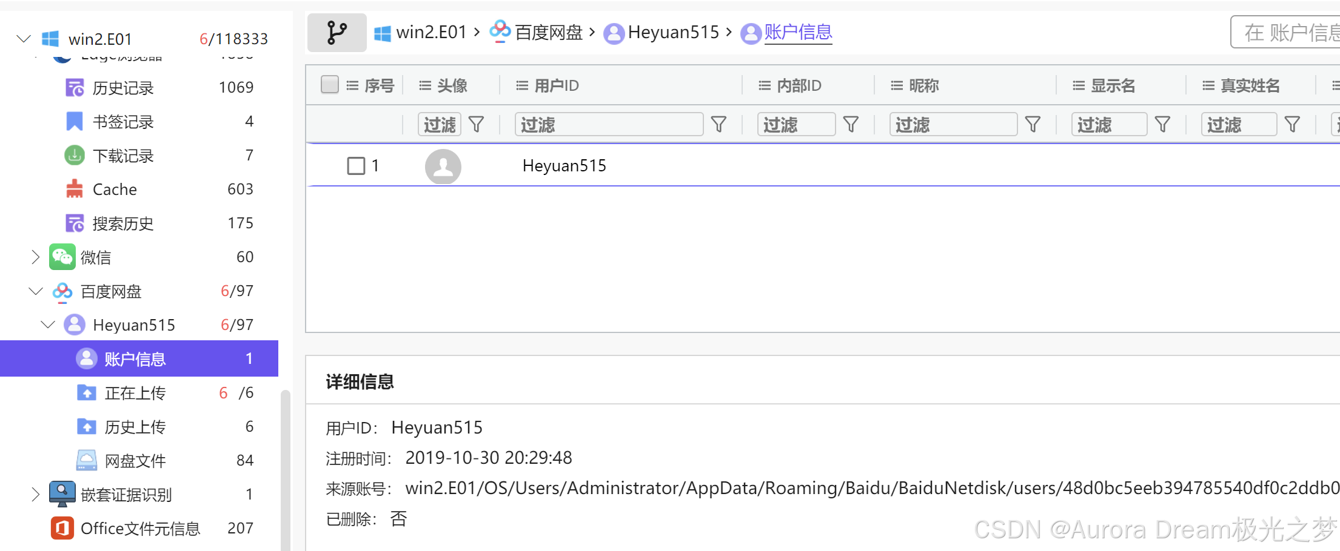Select 账户信息 in the tree
The image size is (1340, 551).
coord(139,358)
